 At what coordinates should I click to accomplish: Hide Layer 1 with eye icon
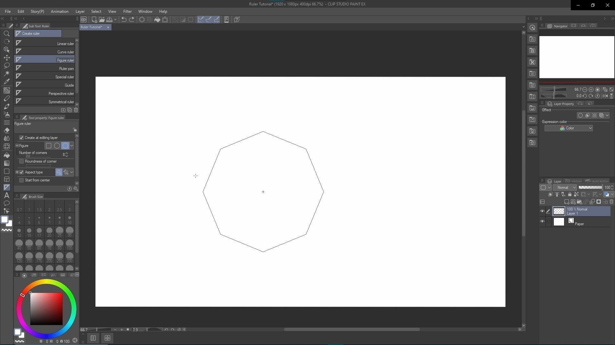542,211
